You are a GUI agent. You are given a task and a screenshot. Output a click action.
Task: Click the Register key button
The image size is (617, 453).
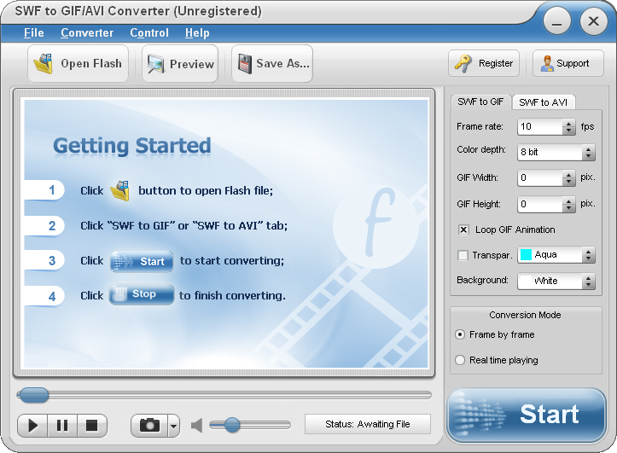(484, 63)
